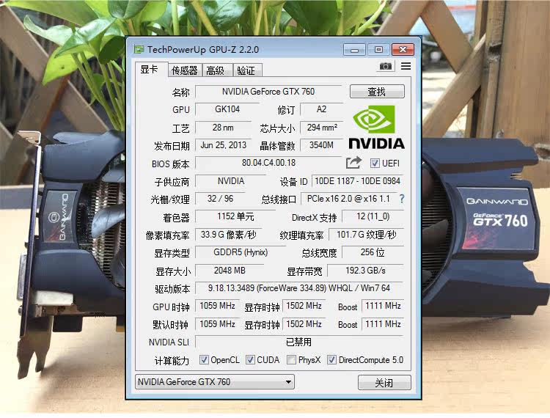
Task: Click the memory clock 1502 MHz in 默认时钟 row
Action: pyautogui.click(x=304, y=324)
